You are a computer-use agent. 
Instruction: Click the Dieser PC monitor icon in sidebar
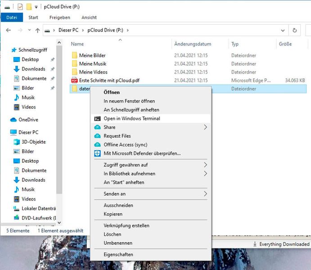click(14, 132)
